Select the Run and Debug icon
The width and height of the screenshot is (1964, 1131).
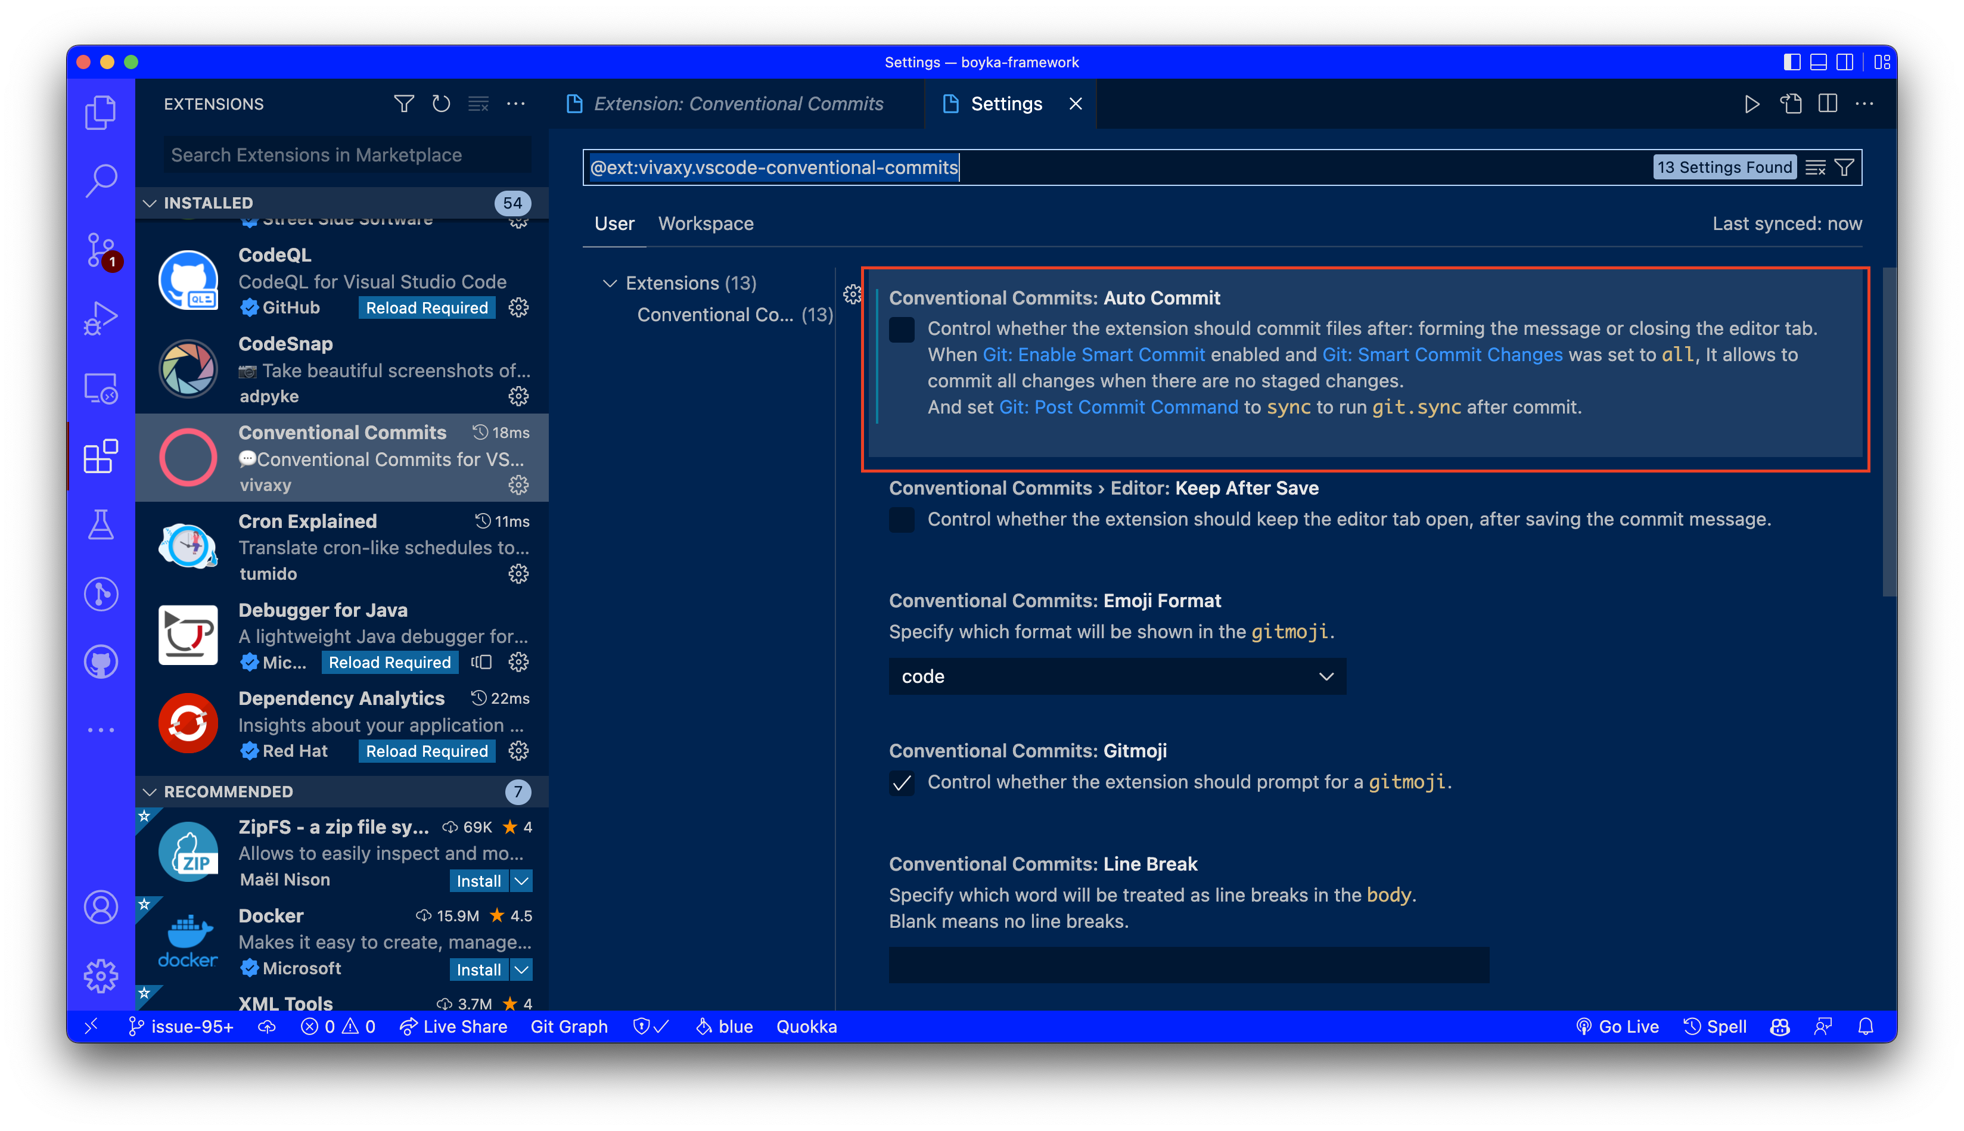[100, 316]
